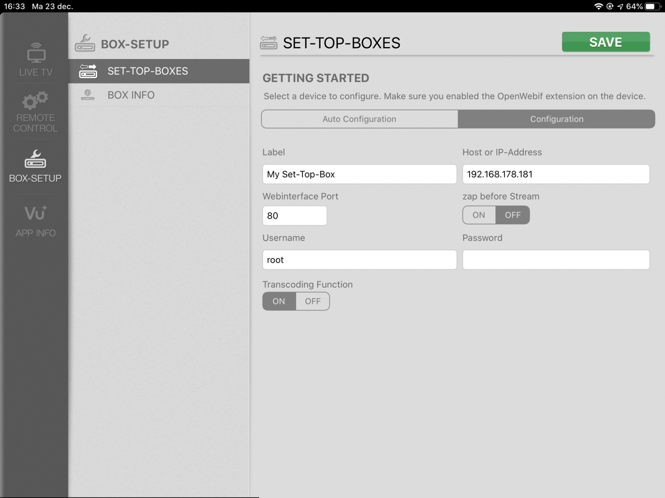Open Live TV from the sidebar icon
This screenshot has width=665, height=498.
[x=36, y=53]
